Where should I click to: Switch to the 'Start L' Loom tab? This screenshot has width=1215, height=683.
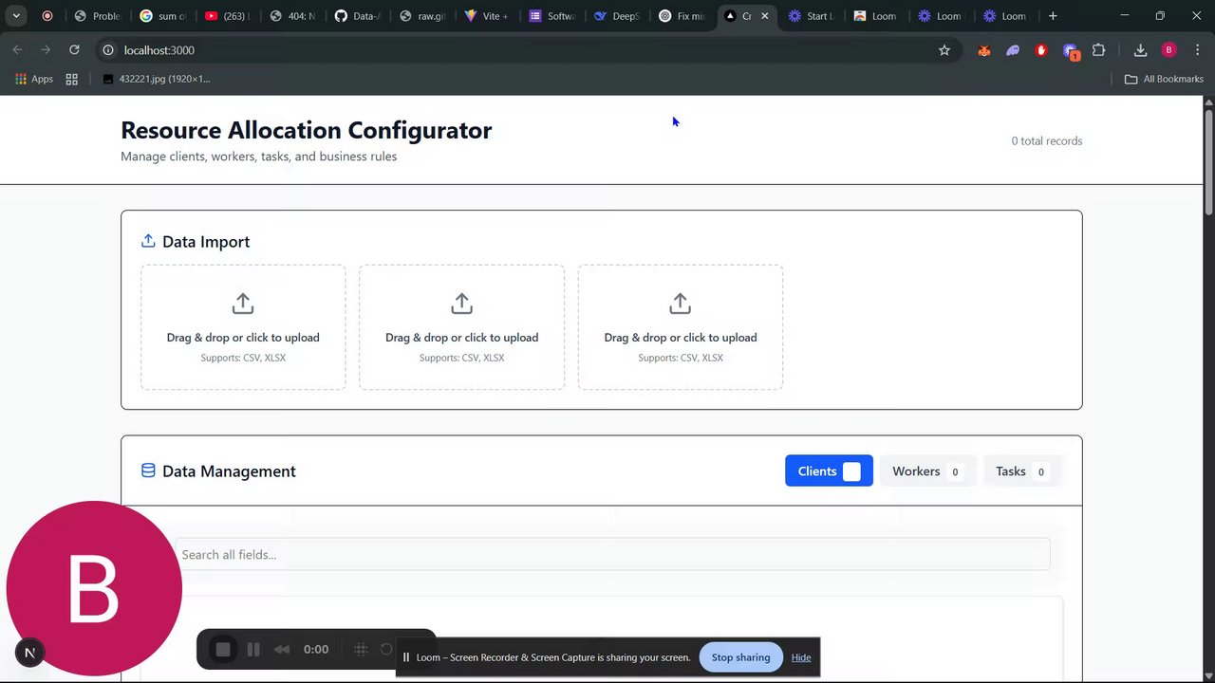point(812,16)
